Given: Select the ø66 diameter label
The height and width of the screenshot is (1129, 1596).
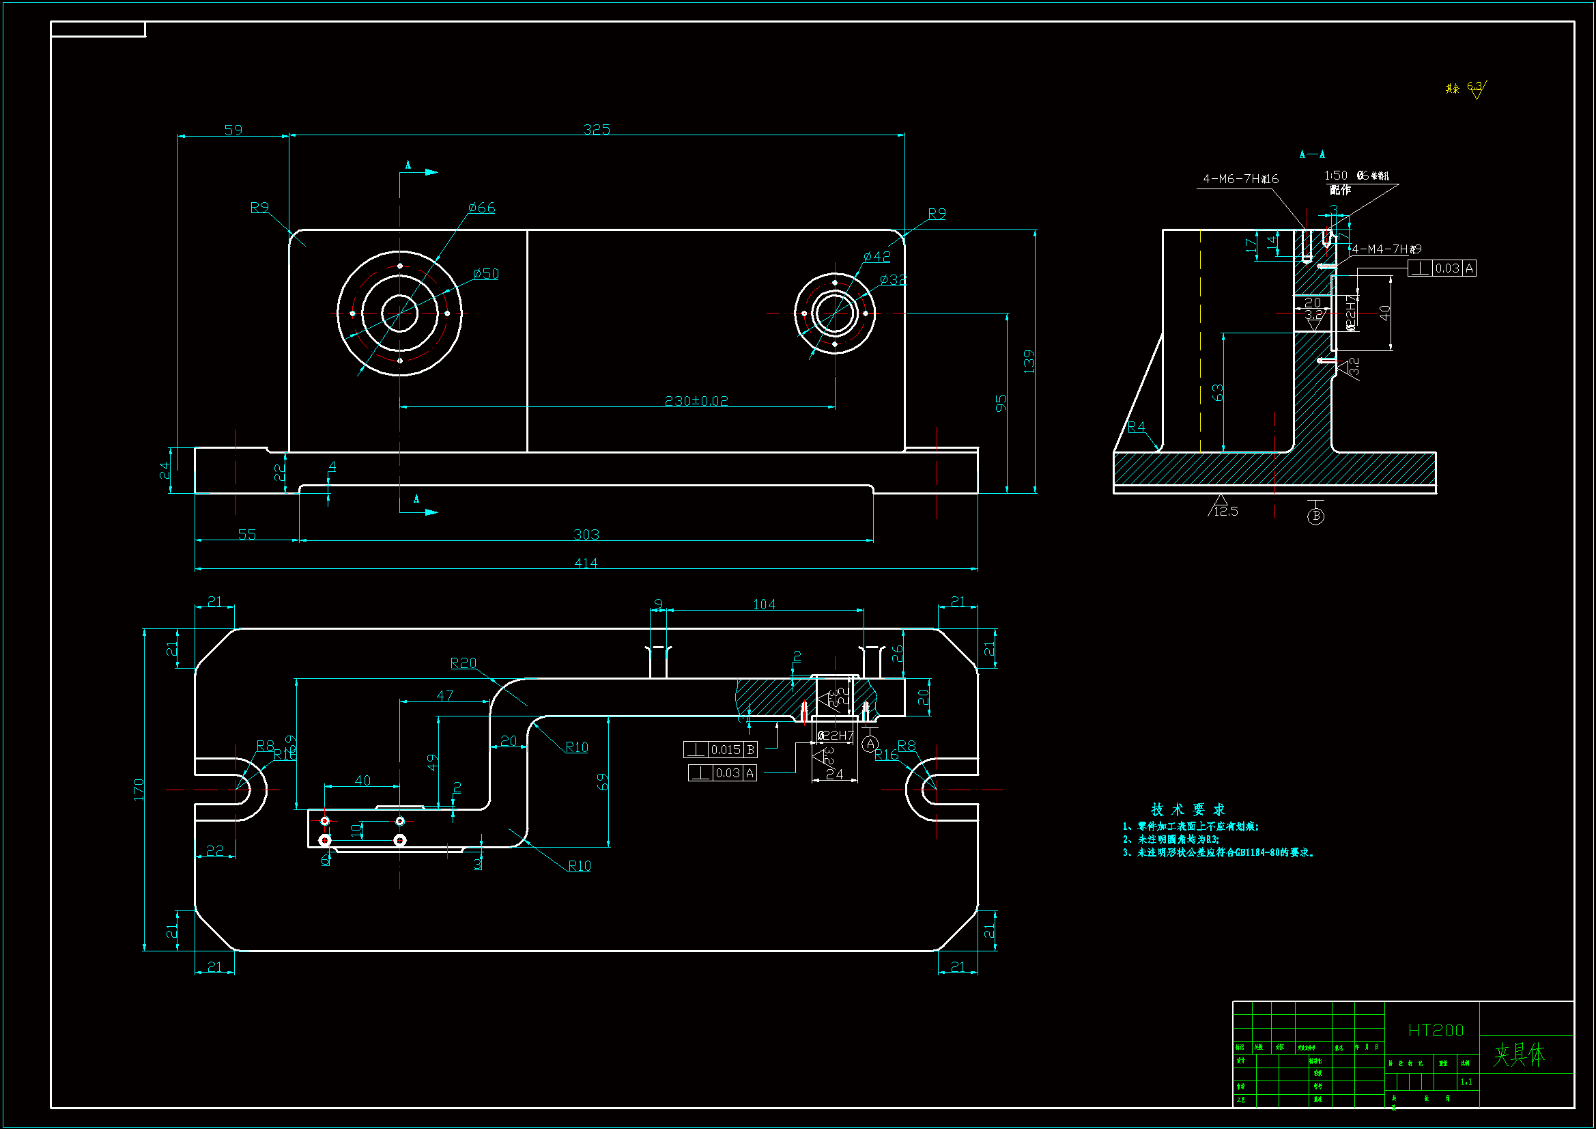Looking at the screenshot, I should pyautogui.click(x=481, y=208).
